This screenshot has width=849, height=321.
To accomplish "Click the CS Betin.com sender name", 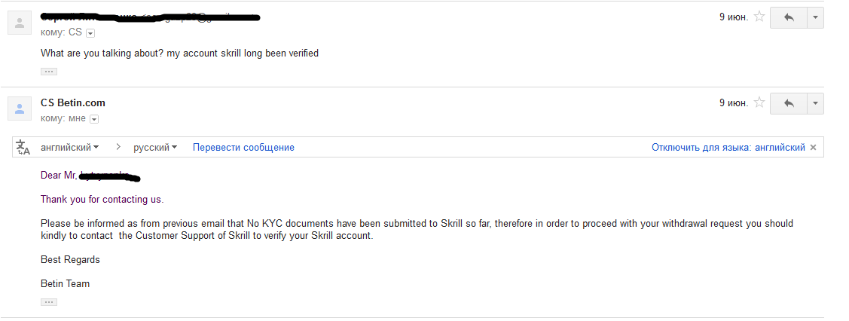I will [x=73, y=102].
